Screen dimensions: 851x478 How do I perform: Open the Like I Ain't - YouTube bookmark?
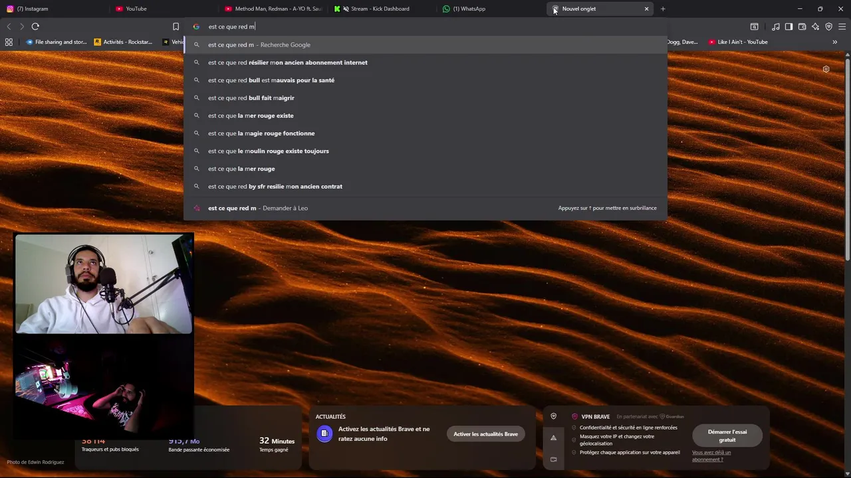click(x=738, y=42)
